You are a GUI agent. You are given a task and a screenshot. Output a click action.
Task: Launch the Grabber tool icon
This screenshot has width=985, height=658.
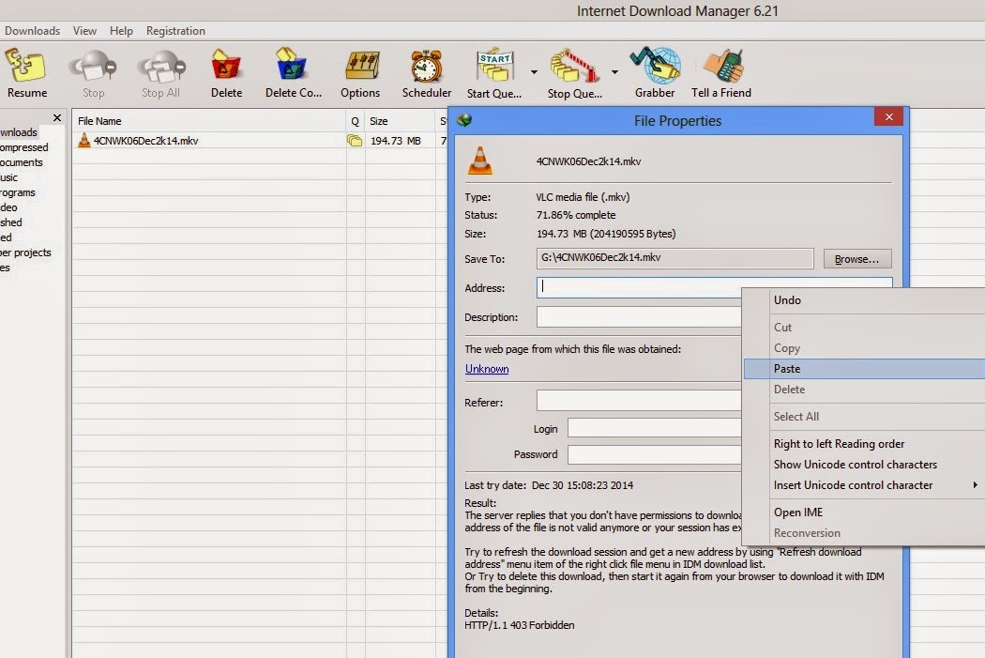pos(655,66)
